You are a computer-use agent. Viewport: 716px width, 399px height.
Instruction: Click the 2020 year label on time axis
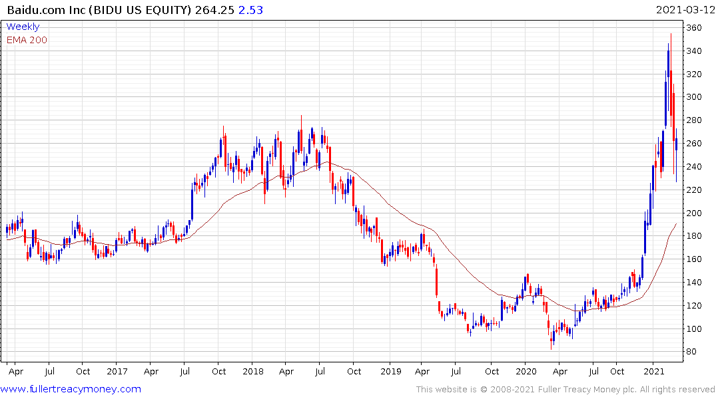526,372
